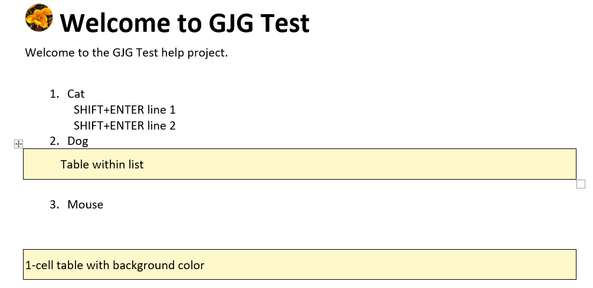Image resolution: width=593 pixels, height=288 pixels.
Task: Click the orange flower icon beside the heading
Action: pos(39,18)
